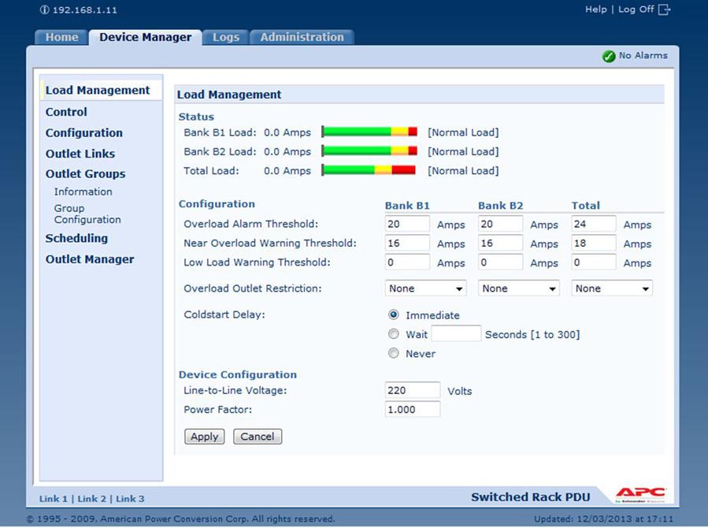The image size is (708, 528).
Task: Click the Cancel button
Action: pos(258,437)
